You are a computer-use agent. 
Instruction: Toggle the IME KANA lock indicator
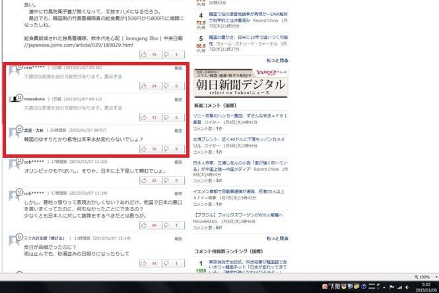tap(372, 288)
